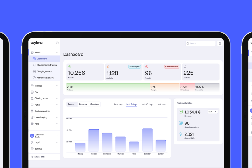Expand the Clearing house chevron

(57, 99)
